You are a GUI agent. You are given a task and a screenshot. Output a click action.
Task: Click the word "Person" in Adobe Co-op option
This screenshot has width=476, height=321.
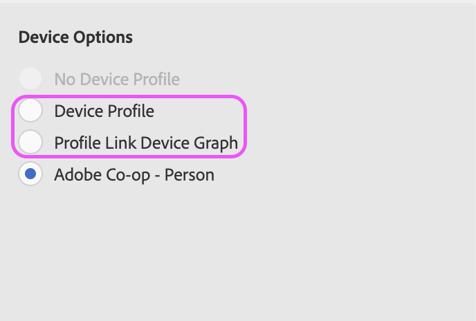pyautogui.click(x=190, y=175)
